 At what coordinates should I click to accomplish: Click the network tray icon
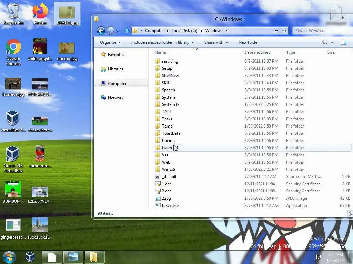[x=318, y=257]
